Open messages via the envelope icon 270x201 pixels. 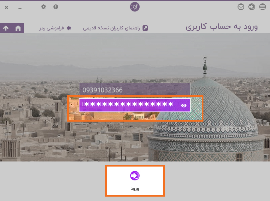(241, 7)
